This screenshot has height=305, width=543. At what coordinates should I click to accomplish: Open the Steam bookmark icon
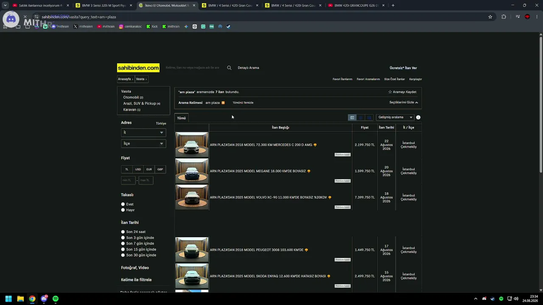[228, 26]
